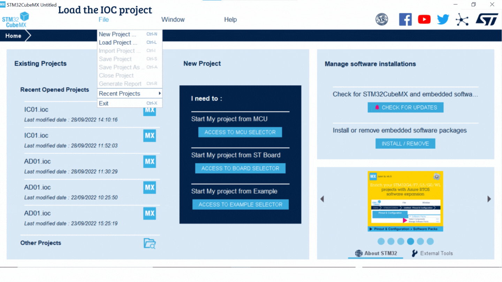Choose New Project from File menu
This screenshot has height=282, width=502.
click(129, 34)
